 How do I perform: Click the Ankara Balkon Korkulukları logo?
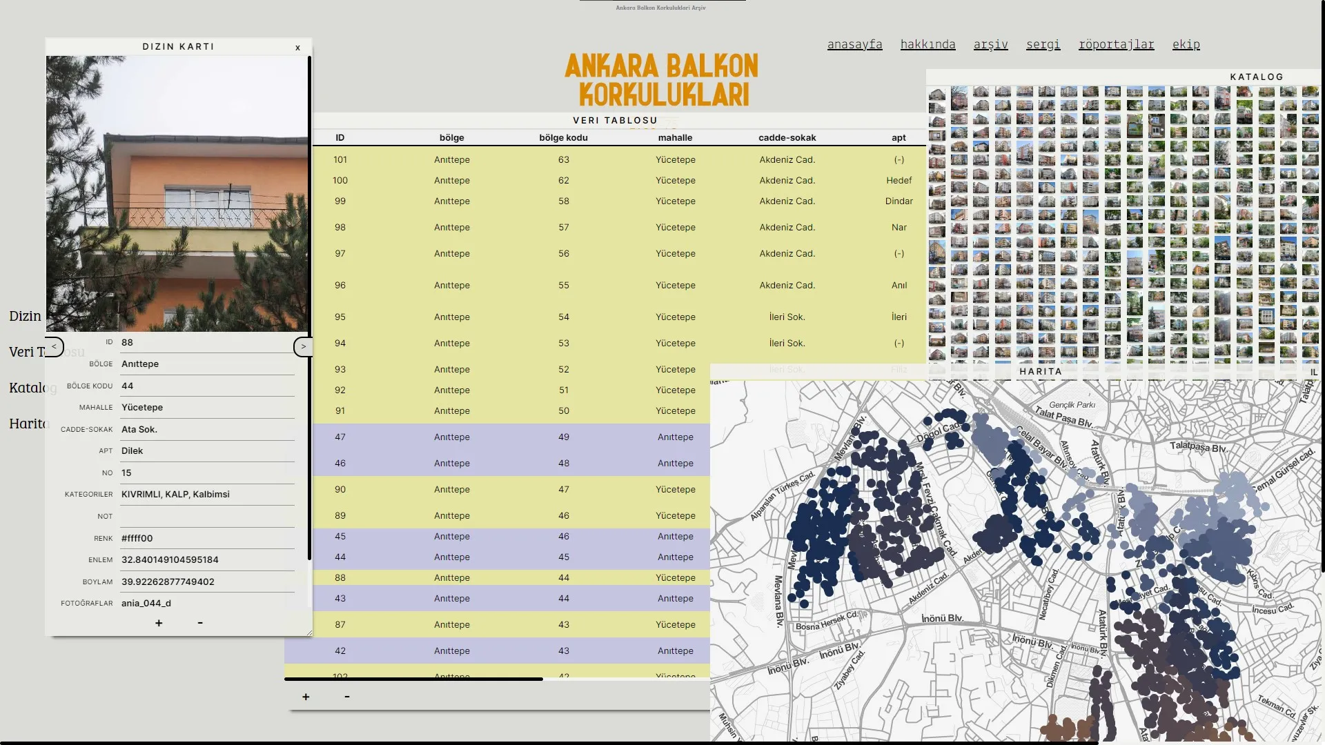point(662,80)
